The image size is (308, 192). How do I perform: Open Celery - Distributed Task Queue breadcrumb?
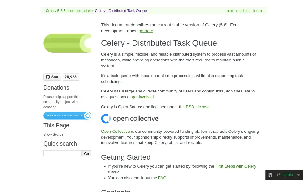point(121,11)
